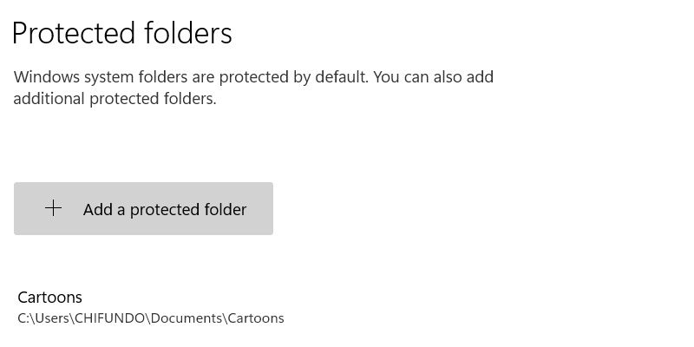Click the Add a protected folder button
Viewport: 694px width, 347px height.
[143, 208]
